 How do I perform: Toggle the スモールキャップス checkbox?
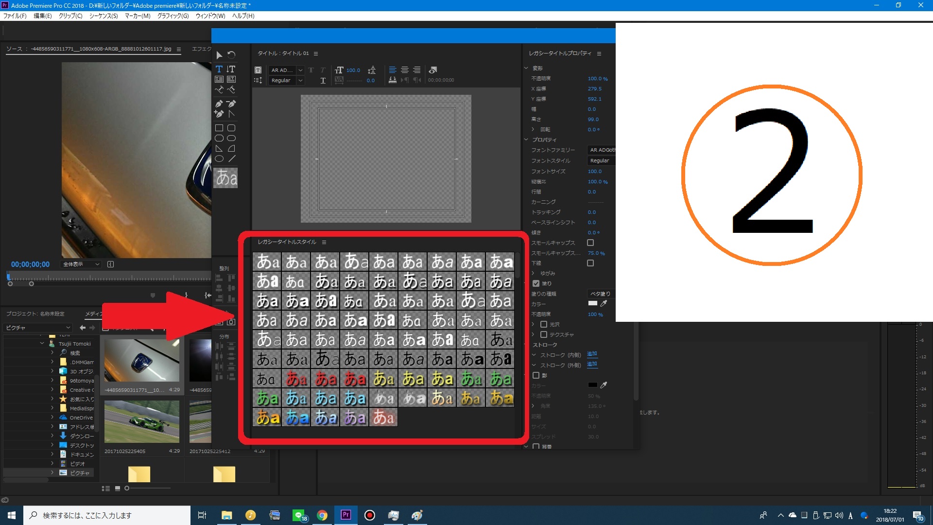point(590,243)
